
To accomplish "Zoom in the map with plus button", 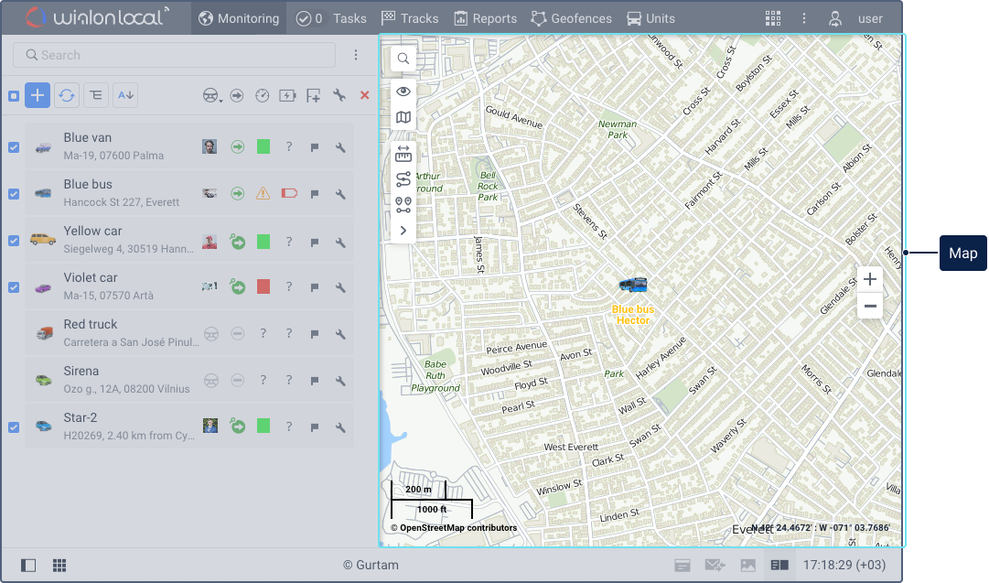I will [870, 280].
